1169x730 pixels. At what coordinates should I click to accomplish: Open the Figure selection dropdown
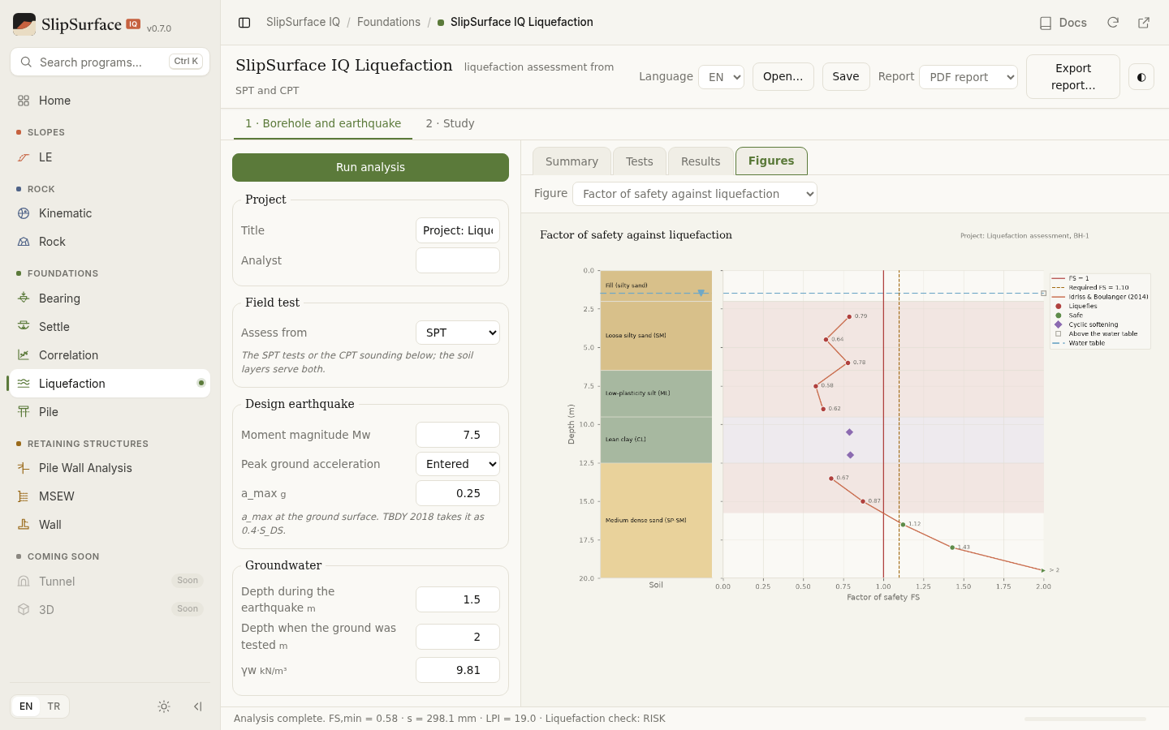pyautogui.click(x=695, y=194)
